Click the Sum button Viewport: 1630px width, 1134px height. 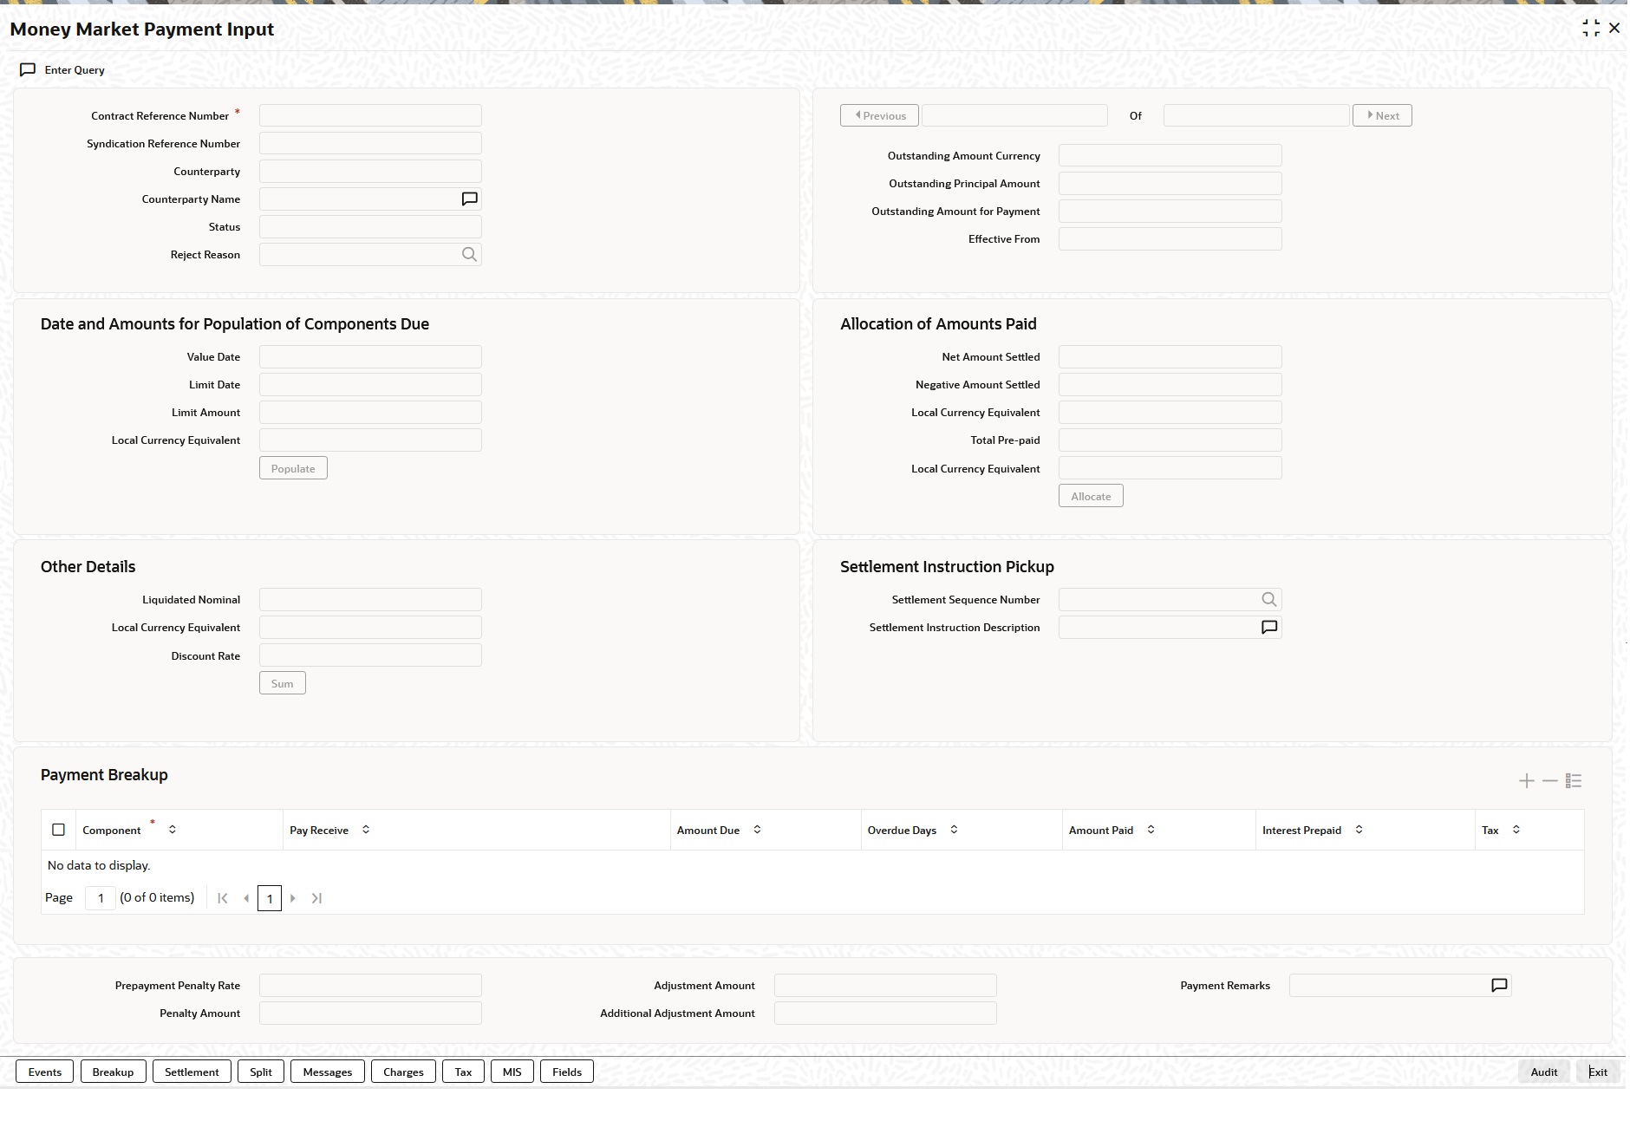pos(283,683)
